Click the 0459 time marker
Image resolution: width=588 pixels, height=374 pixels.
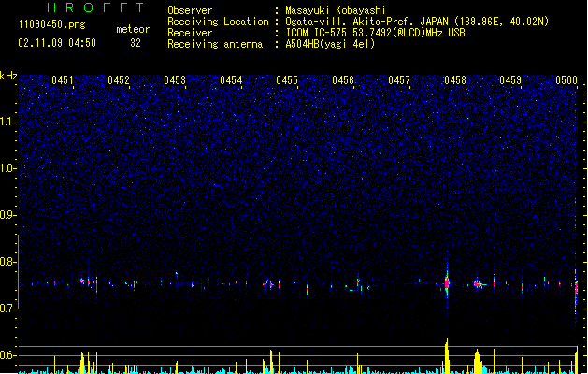tap(510, 79)
